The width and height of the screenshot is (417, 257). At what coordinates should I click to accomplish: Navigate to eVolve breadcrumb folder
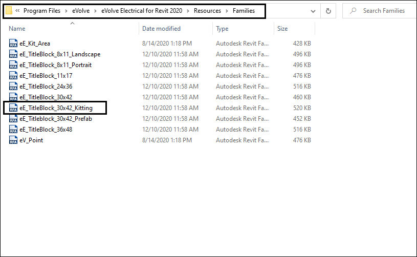pyautogui.click(x=81, y=11)
